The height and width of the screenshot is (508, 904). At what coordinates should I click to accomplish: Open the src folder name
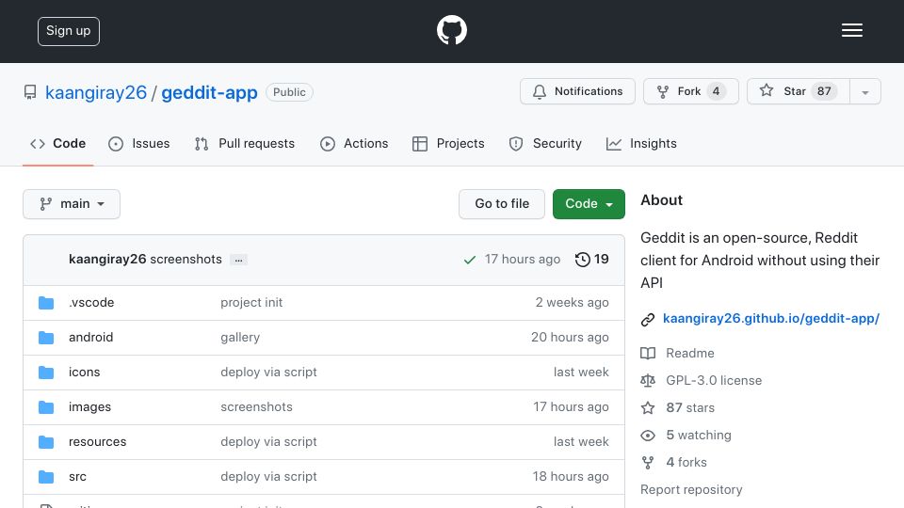click(x=77, y=477)
